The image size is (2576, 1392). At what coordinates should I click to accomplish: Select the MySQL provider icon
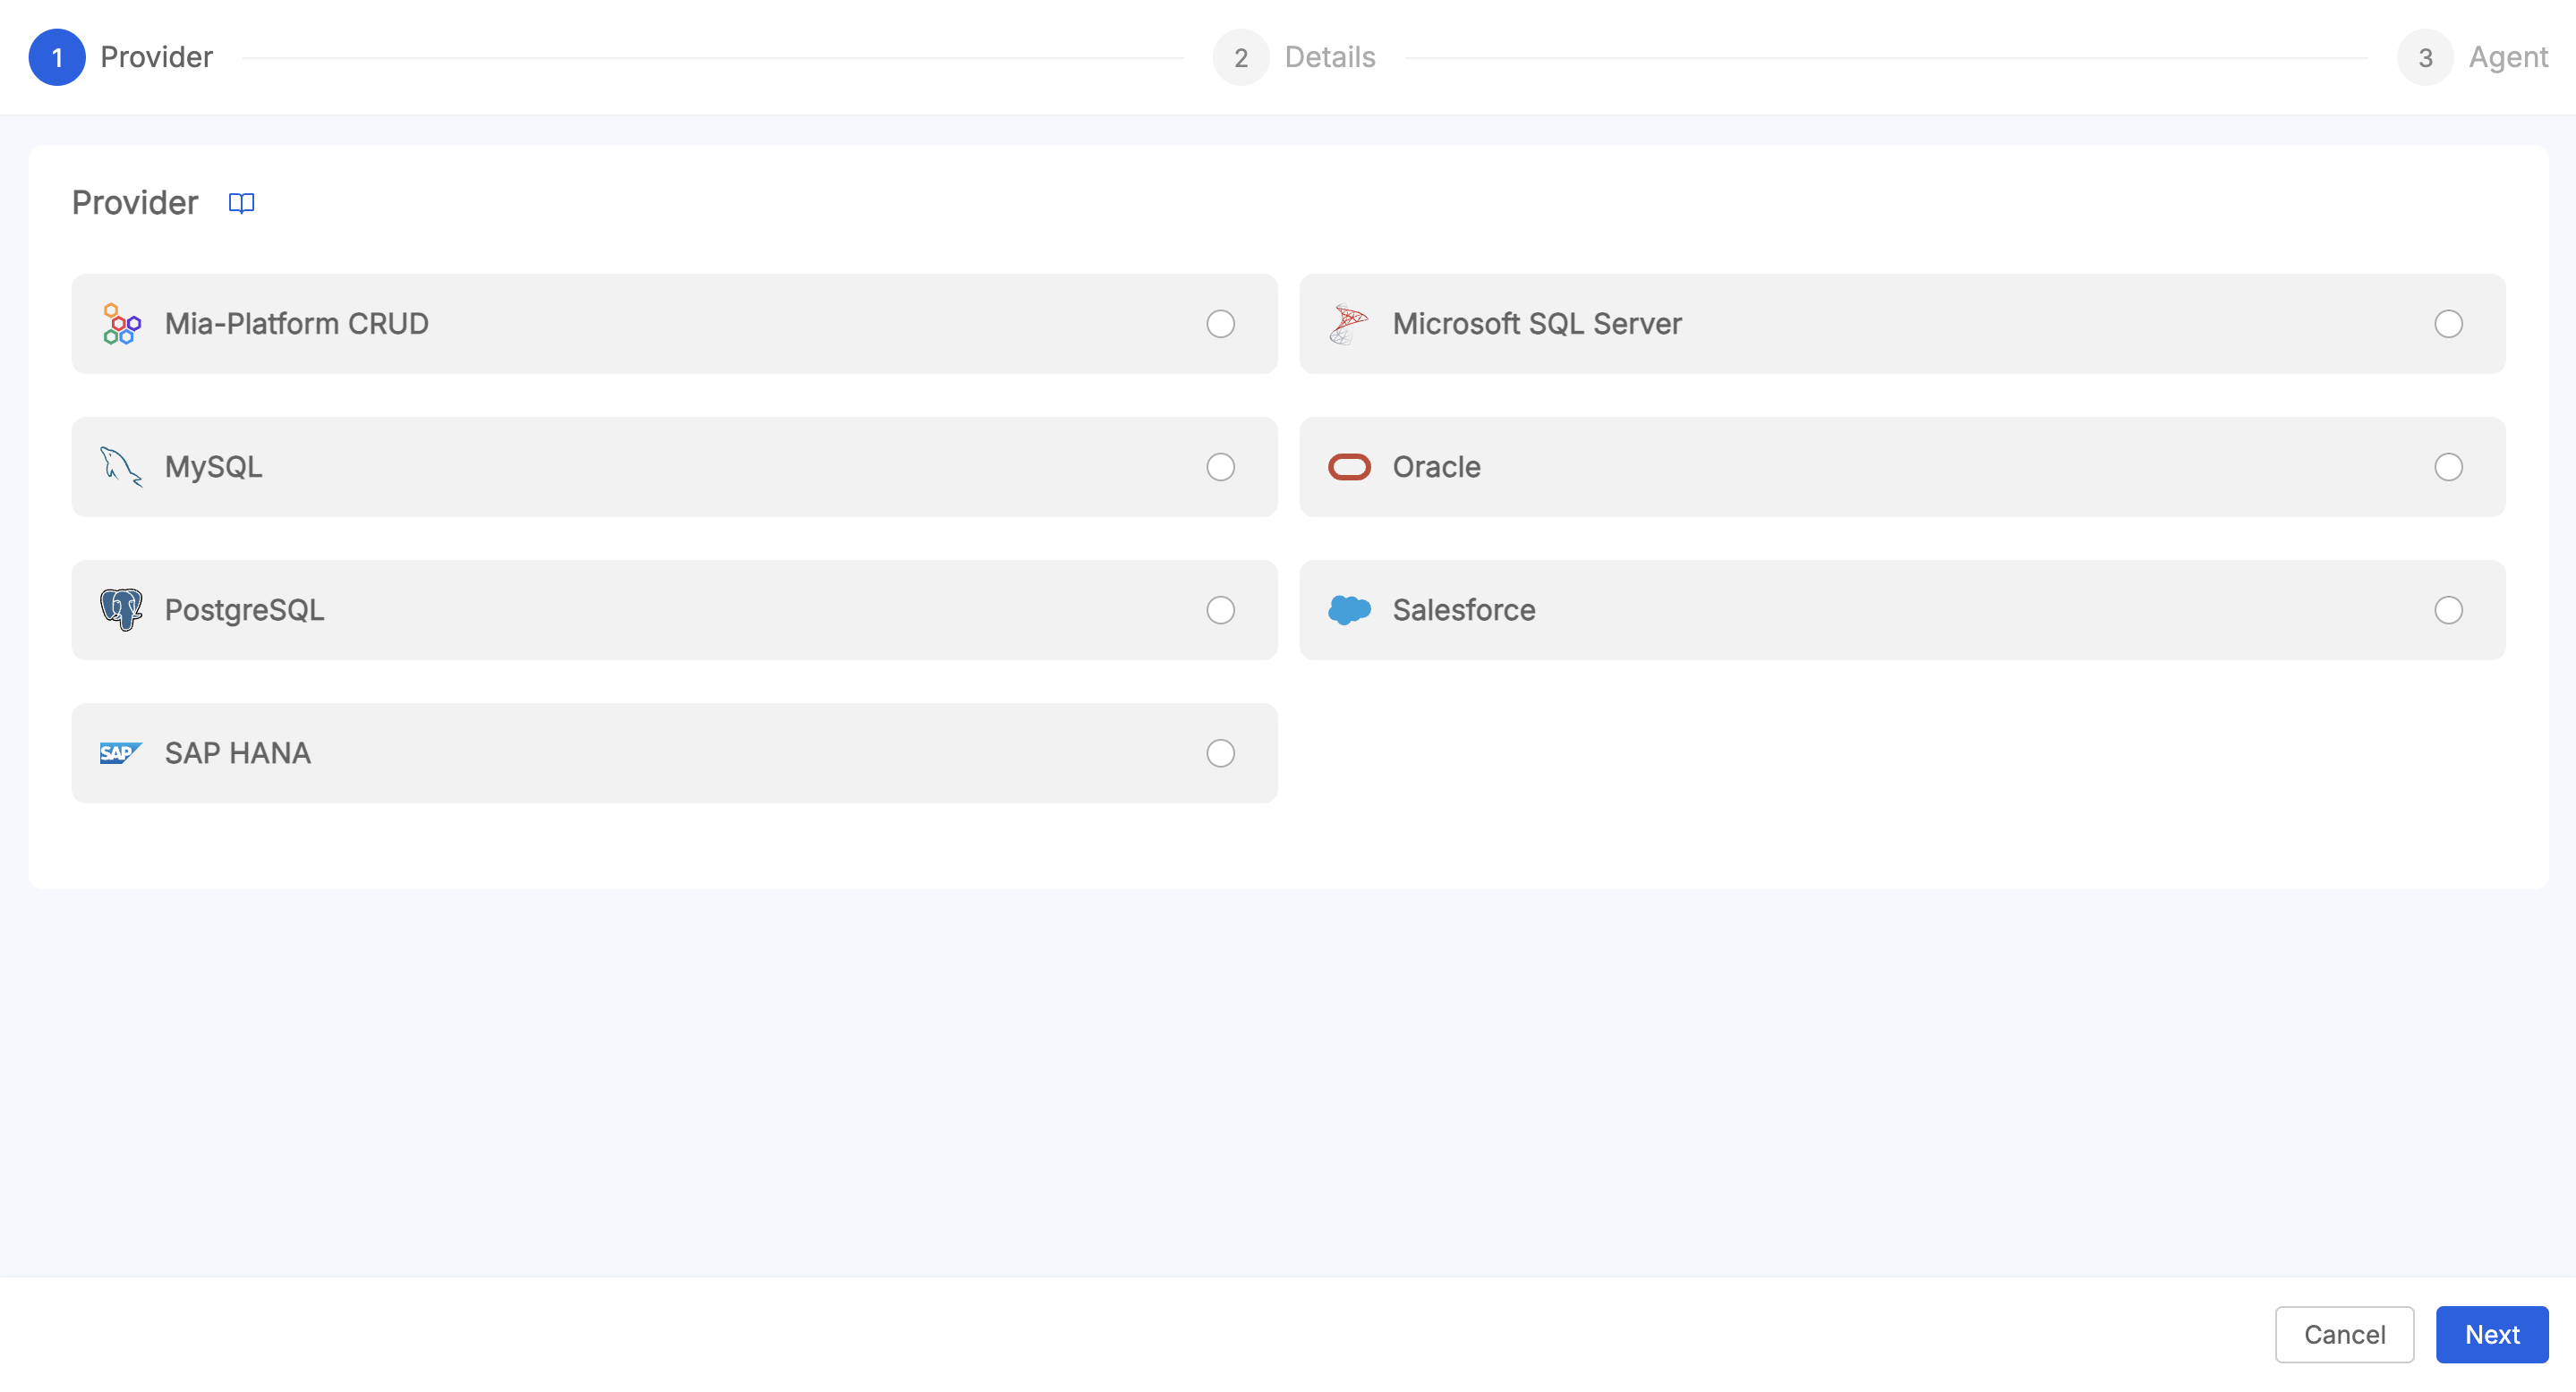[x=120, y=466]
